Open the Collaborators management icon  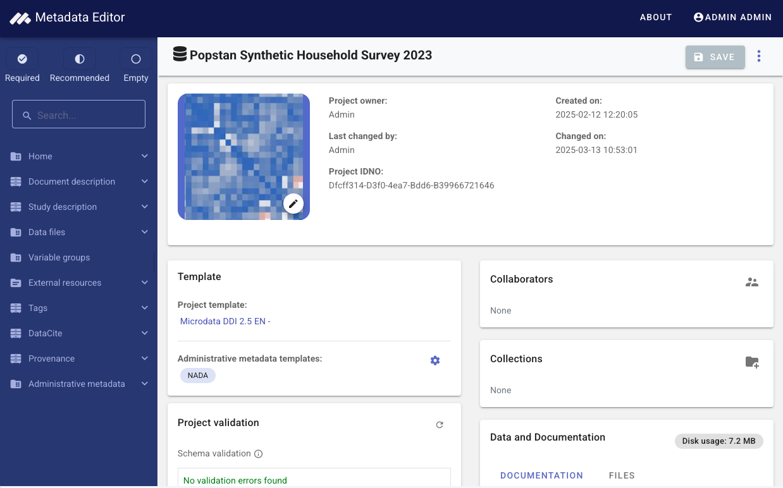coord(751,282)
